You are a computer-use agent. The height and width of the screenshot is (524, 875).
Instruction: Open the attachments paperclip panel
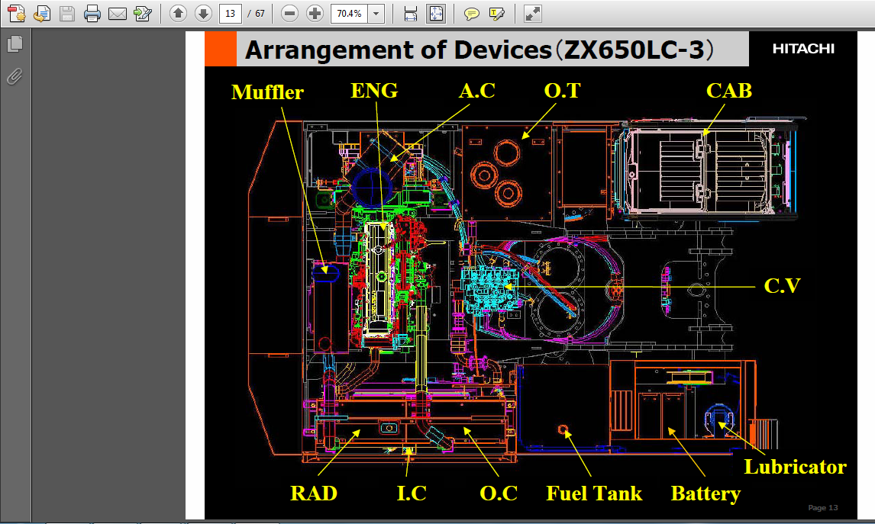point(15,76)
